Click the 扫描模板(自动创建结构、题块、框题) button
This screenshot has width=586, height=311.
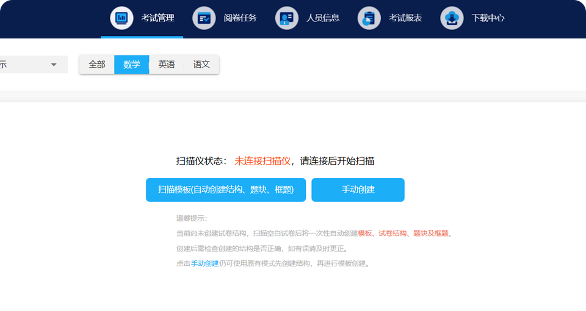[226, 190]
